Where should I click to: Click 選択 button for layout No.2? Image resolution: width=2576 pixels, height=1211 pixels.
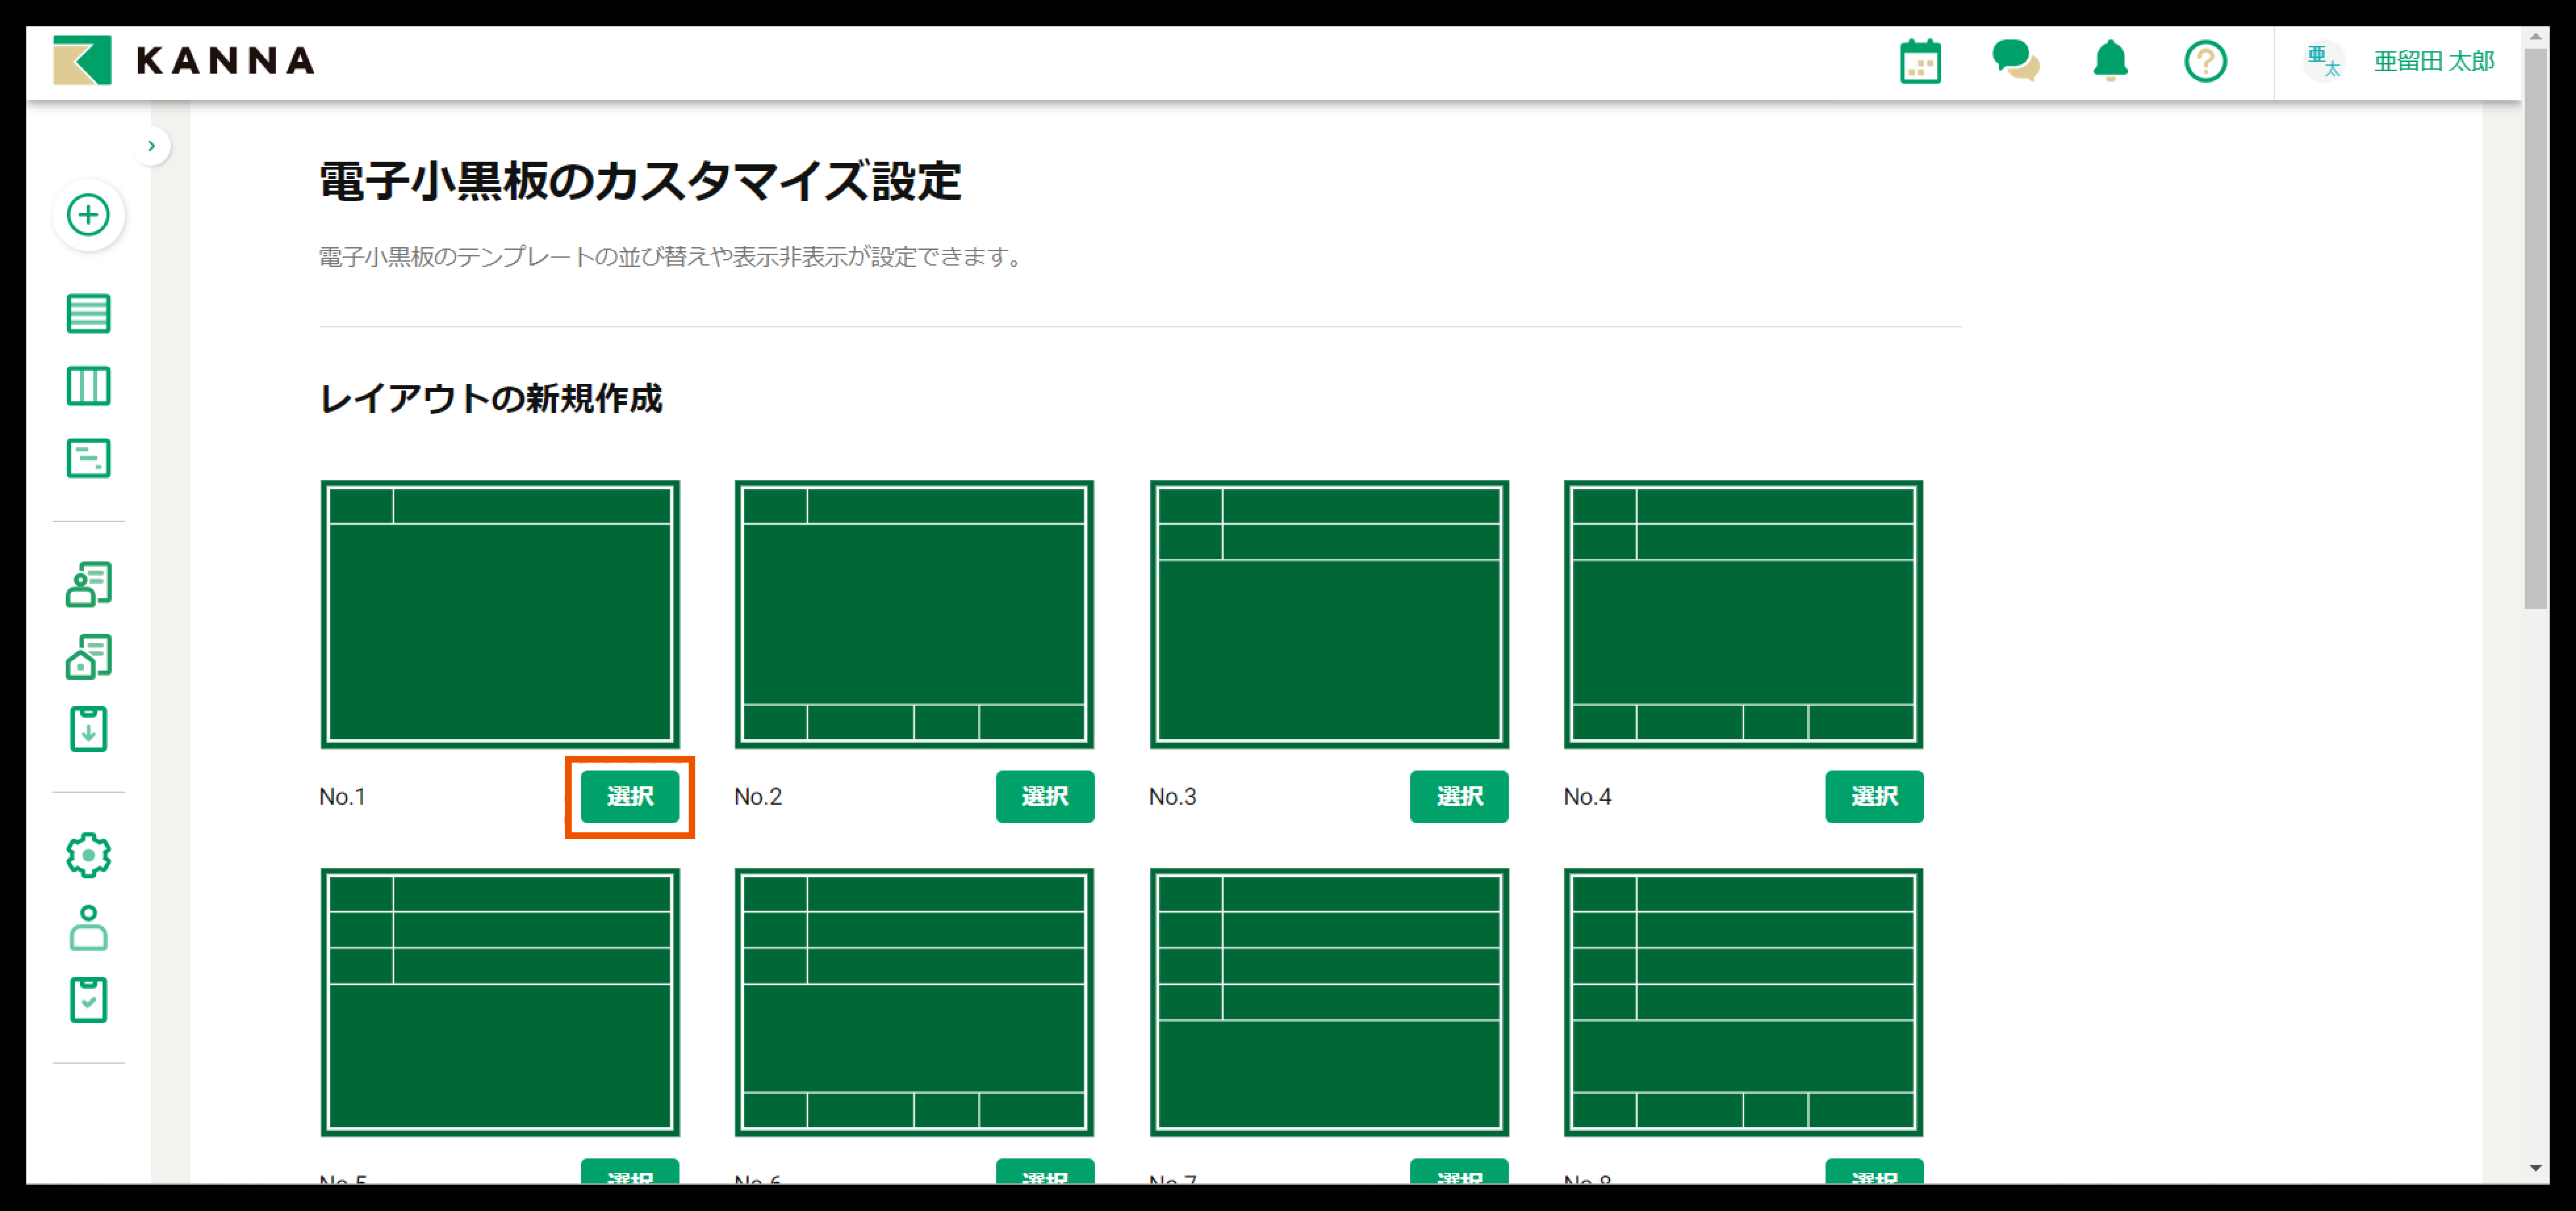1045,797
